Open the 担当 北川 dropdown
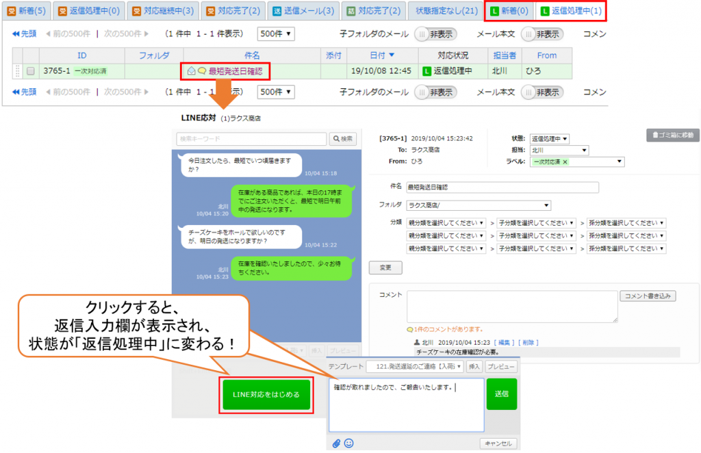 (559, 151)
